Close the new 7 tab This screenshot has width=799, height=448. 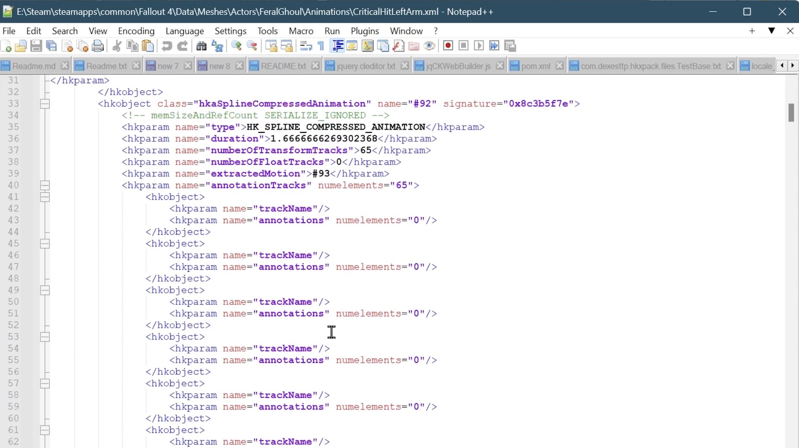(x=188, y=65)
